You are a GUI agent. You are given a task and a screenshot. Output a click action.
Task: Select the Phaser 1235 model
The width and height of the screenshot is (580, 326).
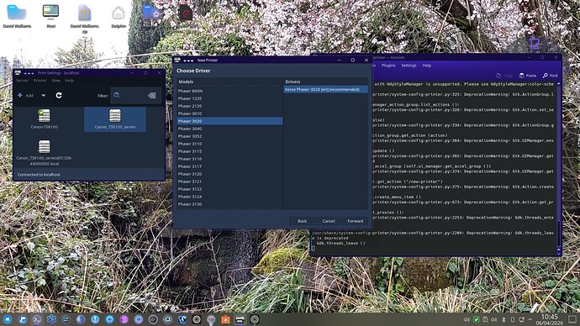coord(229,98)
